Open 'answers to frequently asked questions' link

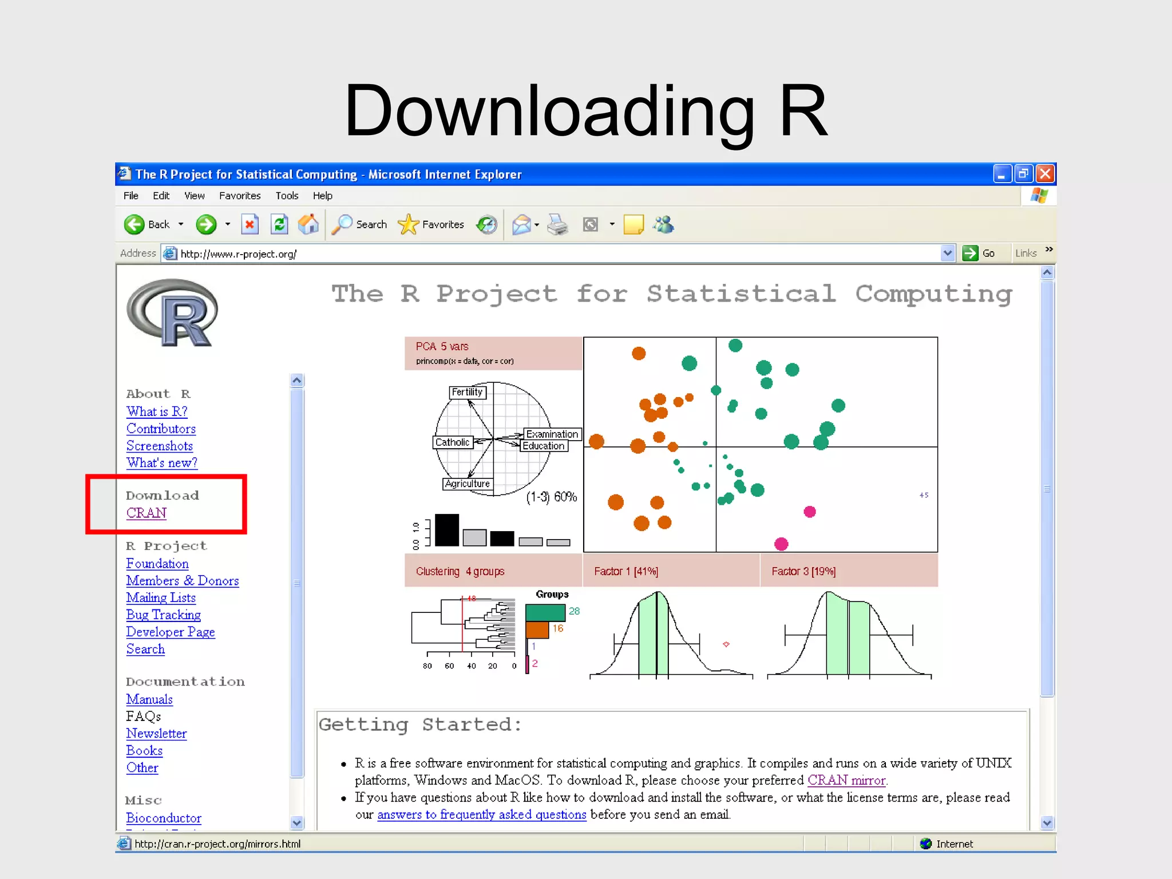482,814
